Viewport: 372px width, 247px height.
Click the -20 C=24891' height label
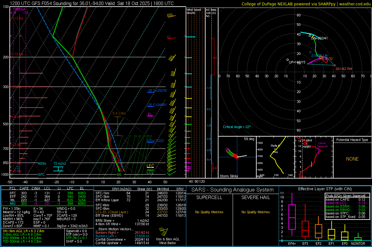(x=157, y=104)
